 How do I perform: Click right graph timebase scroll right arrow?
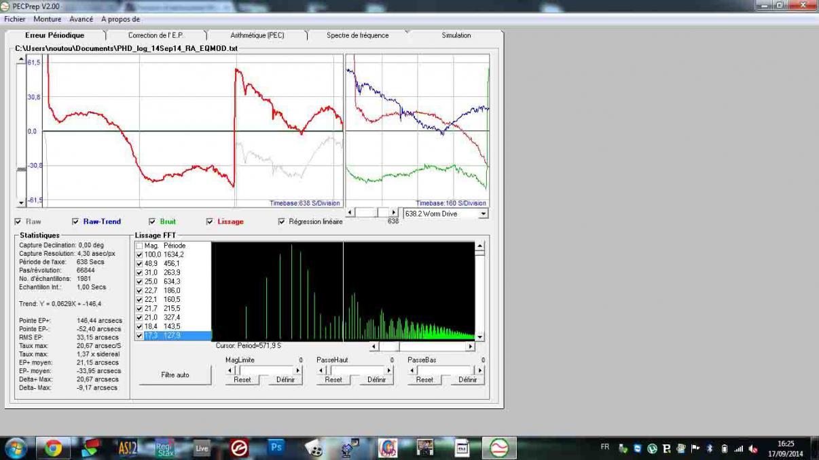coord(393,213)
